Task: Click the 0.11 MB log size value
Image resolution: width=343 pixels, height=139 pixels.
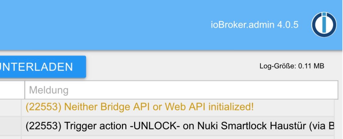Action: 311,66
